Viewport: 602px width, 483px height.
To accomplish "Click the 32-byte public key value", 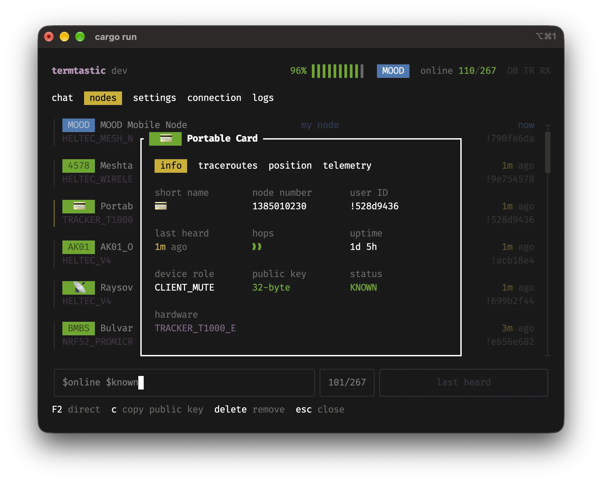I will [x=271, y=288].
